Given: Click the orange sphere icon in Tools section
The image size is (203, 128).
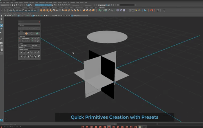Looking at the screenshot, I should (x=26, y=33).
